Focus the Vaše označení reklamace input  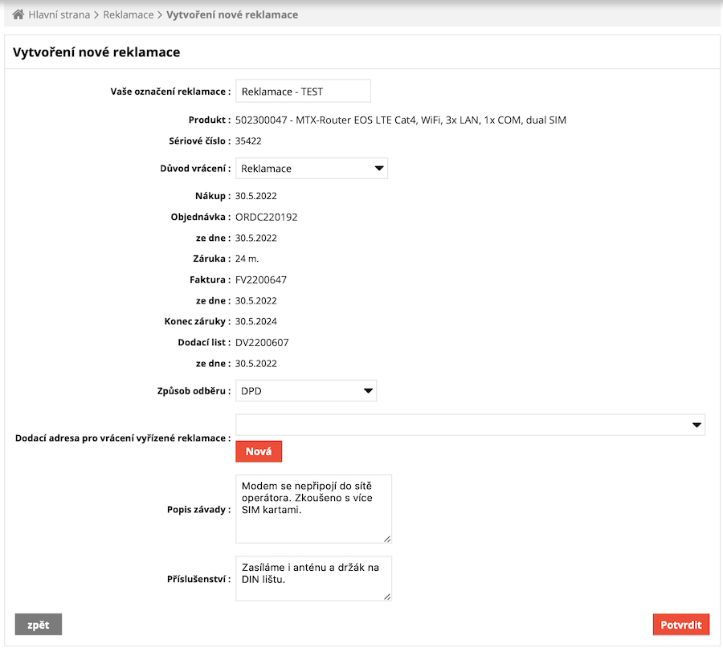click(x=303, y=92)
